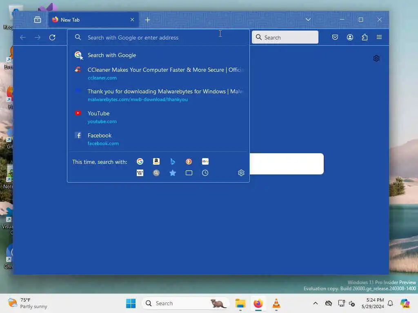Go back one page
Screen dimensions: 418x313
click(23, 37)
